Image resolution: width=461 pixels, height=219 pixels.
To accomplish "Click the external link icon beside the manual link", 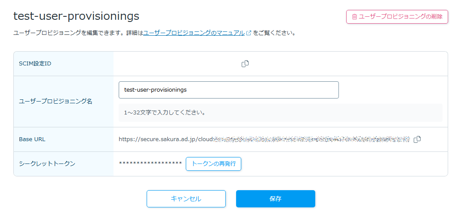I will 249,33.
